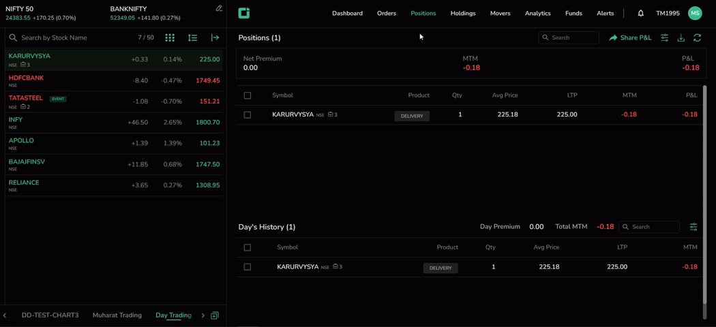Check the KARURVYSYA row in Day's History

pyautogui.click(x=248, y=267)
